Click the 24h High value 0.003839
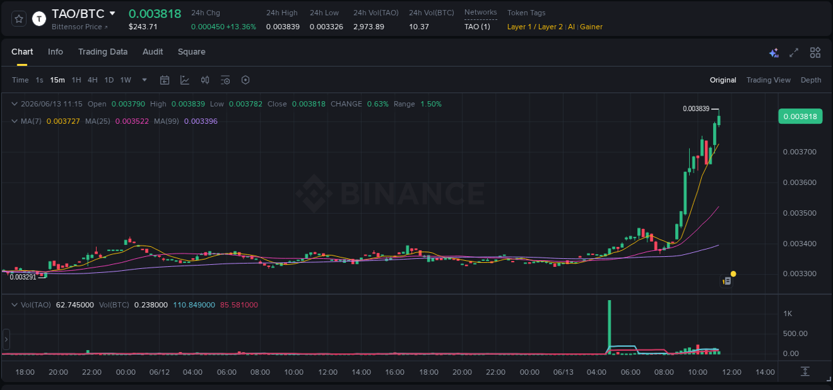The height and width of the screenshot is (390, 833). (x=283, y=27)
